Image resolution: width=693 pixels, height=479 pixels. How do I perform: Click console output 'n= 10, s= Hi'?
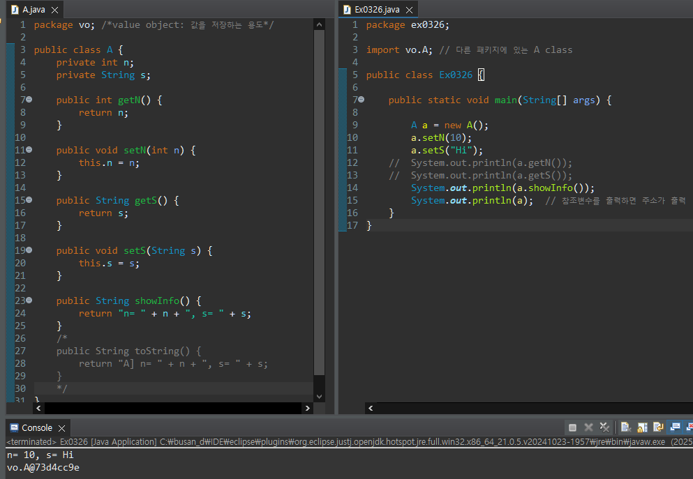pyautogui.click(x=40, y=455)
